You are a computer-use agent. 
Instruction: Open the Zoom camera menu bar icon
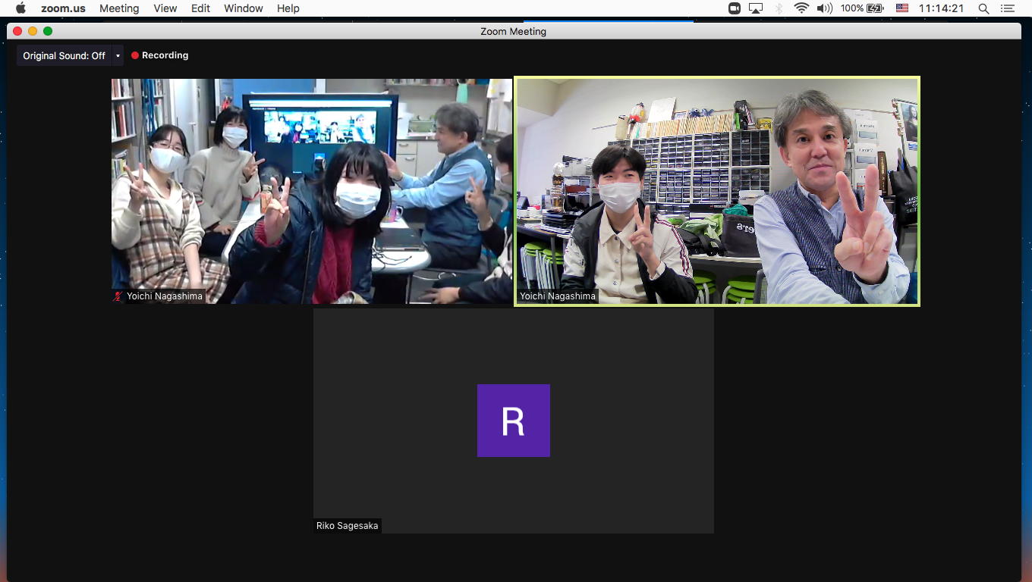[x=734, y=8]
